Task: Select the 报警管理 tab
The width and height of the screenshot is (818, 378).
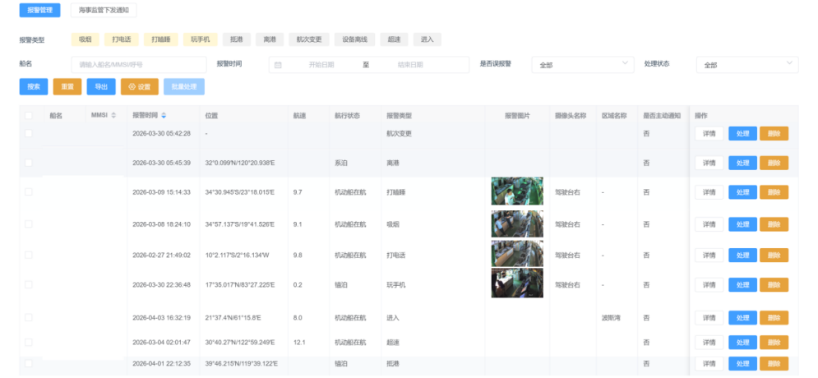Action: [40, 11]
